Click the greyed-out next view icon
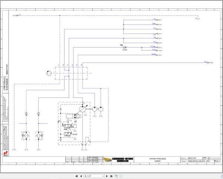The width and height of the screenshot is (223, 179). click(121, 176)
